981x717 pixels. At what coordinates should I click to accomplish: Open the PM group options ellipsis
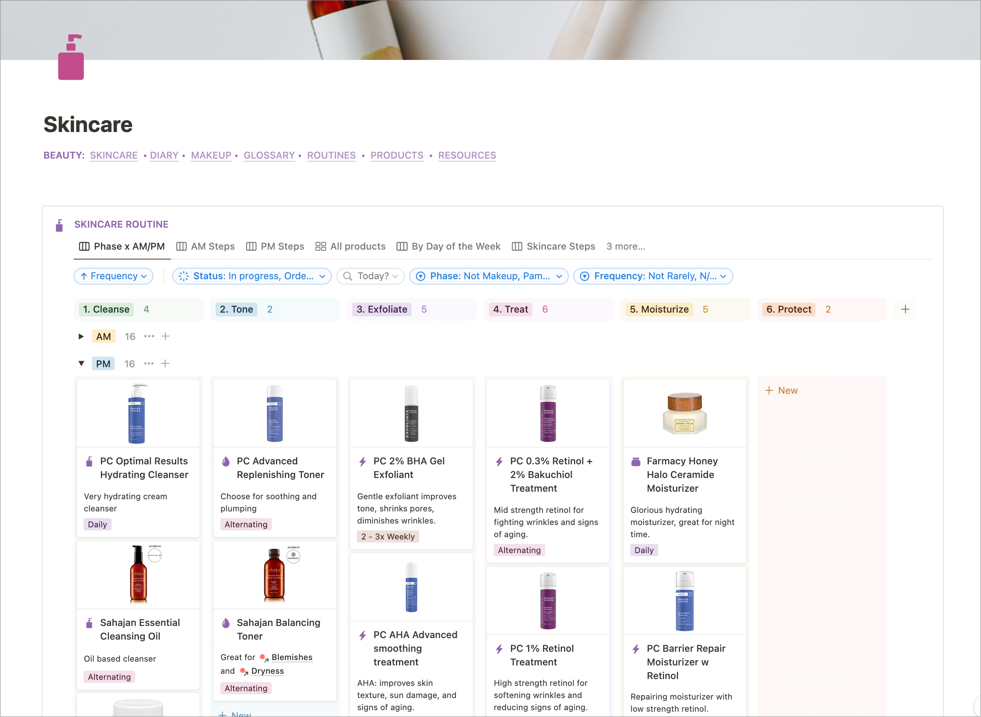coord(148,364)
